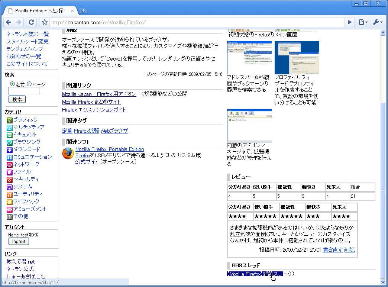Image resolution: width=388 pixels, height=287 pixels.
Task: Open the Mozilla Firefox まとめサイト link
Action: (x=91, y=102)
